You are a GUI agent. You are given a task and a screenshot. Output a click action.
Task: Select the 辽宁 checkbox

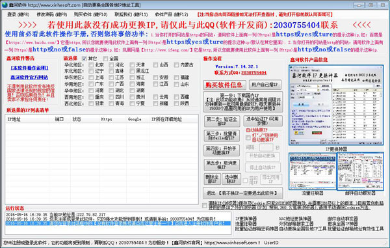91,71
